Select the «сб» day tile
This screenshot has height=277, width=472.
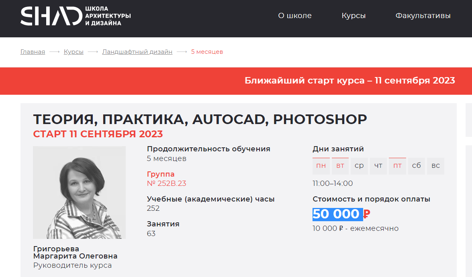click(x=417, y=166)
